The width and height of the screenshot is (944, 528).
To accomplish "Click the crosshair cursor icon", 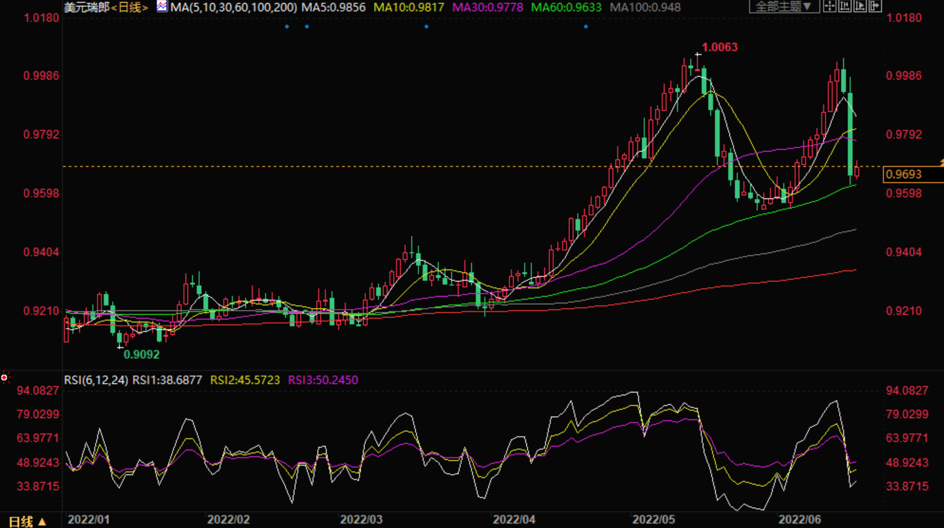I will pyautogui.click(x=829, y=6).
